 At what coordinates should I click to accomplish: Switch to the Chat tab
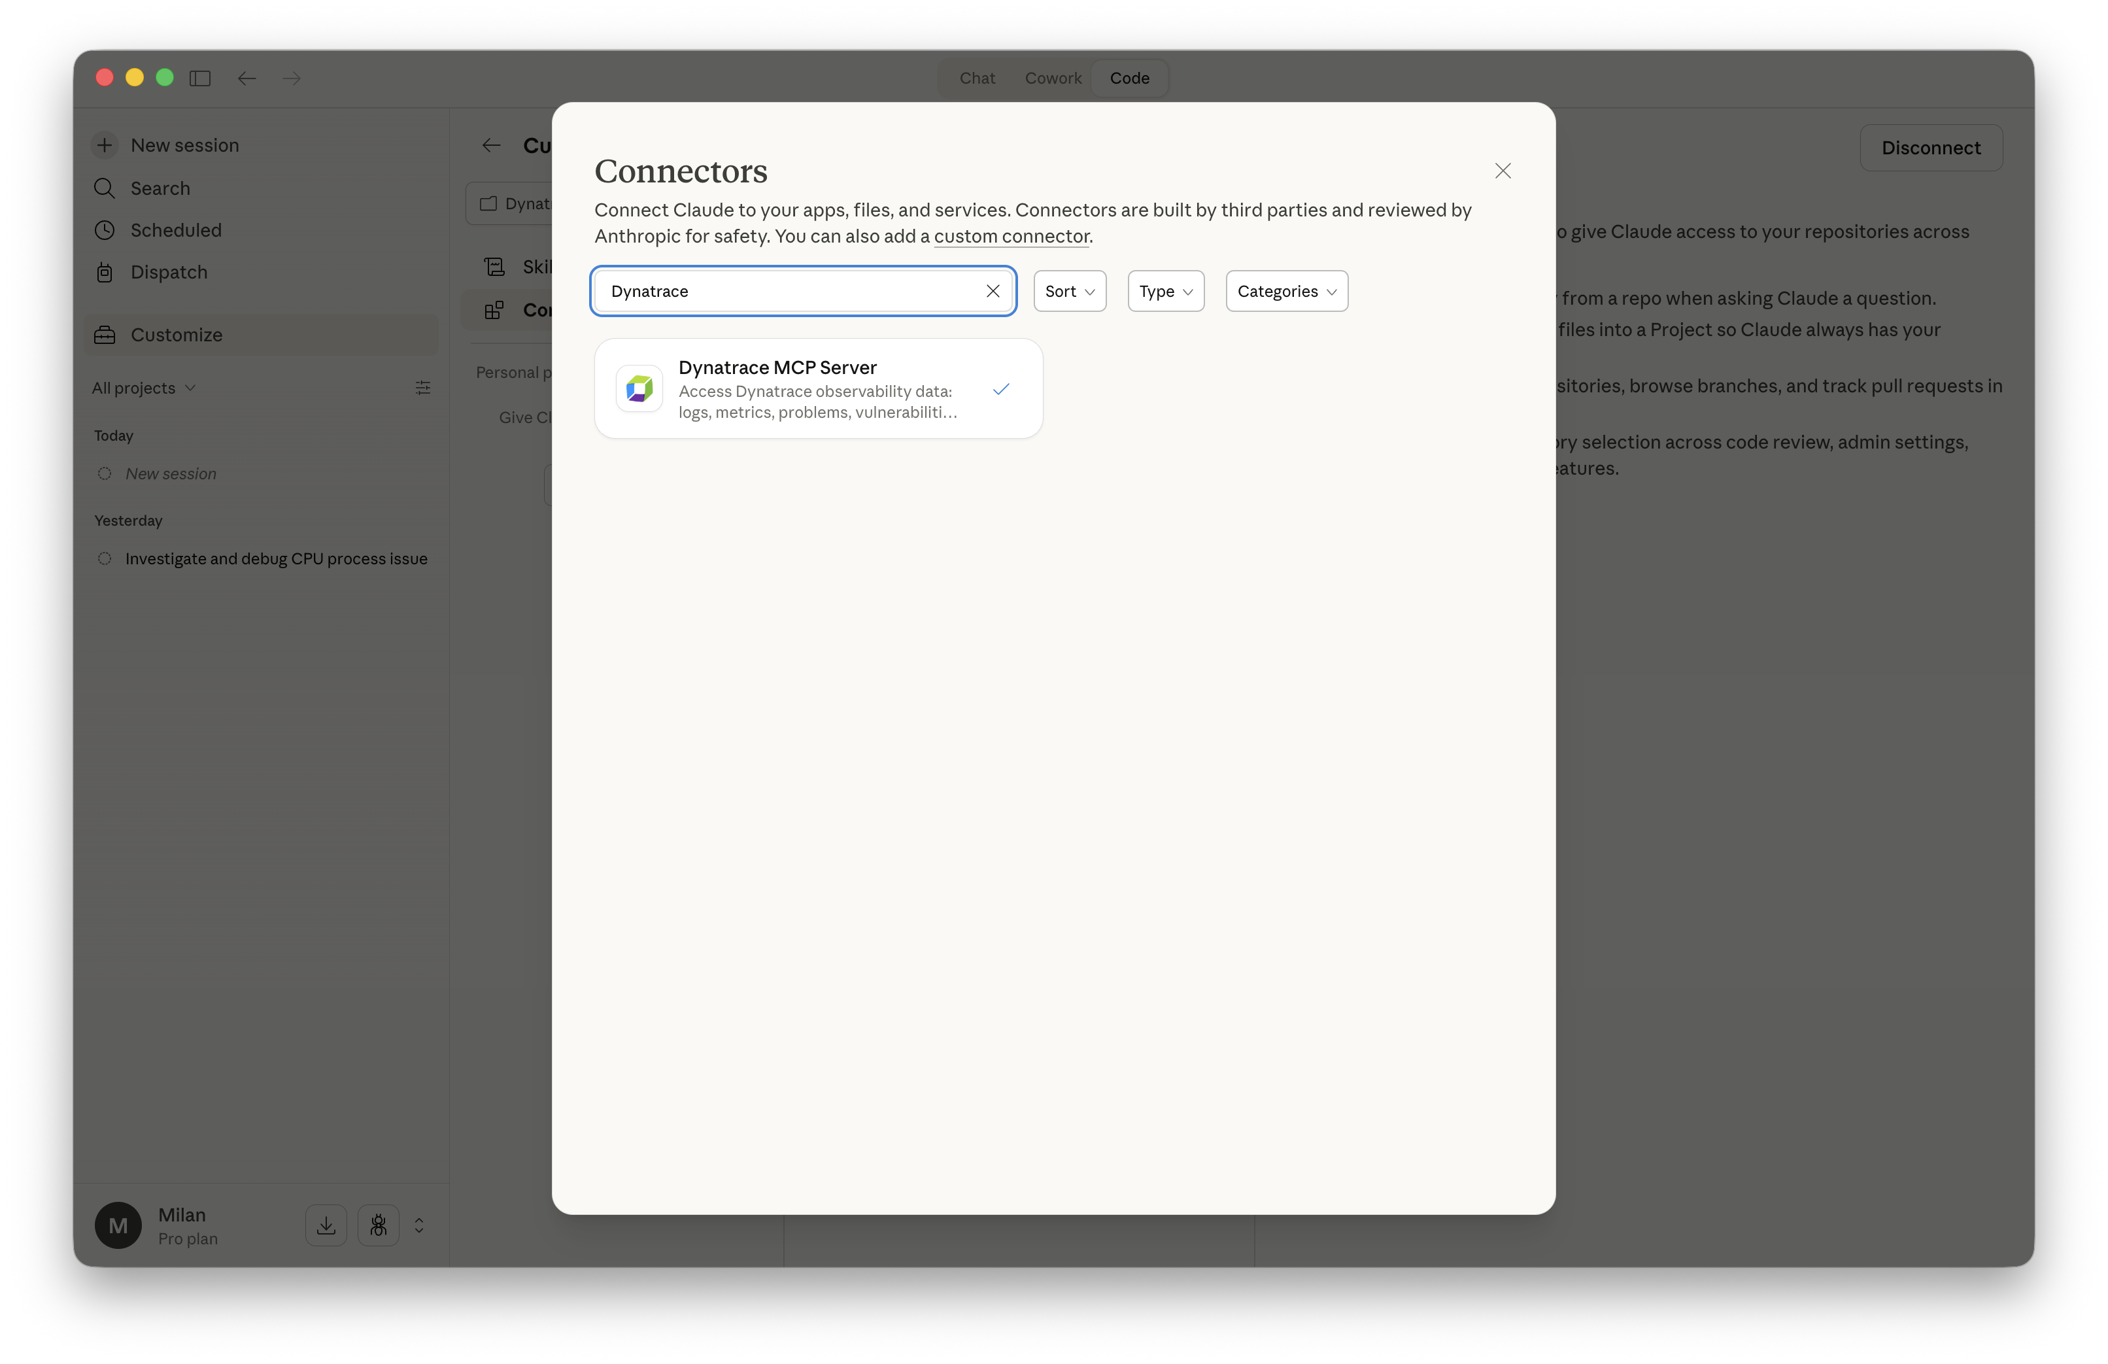click(x=977, y=78)
